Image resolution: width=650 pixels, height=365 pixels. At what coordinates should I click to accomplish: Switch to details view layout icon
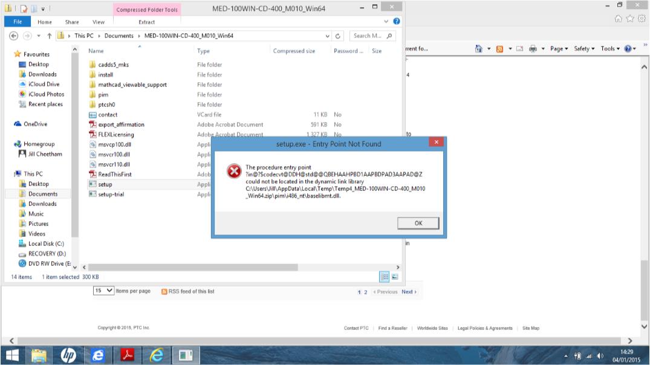385,277
